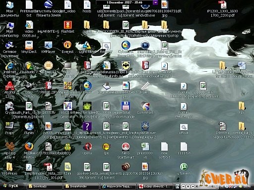Open the 1111.txt file
Image resolution: width=254 pixels, height=190 pixels.
184,148
